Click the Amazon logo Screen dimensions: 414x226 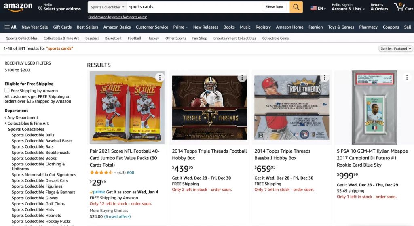[x=18, y=7]
